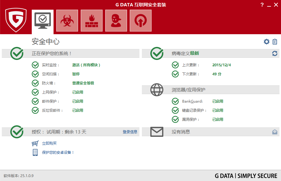
Task: Click the checkmark next to BankGuard
Action: [x=175, y=101]
